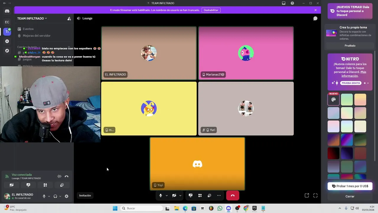Click the taskbar Buscar search field

point(142,208)
